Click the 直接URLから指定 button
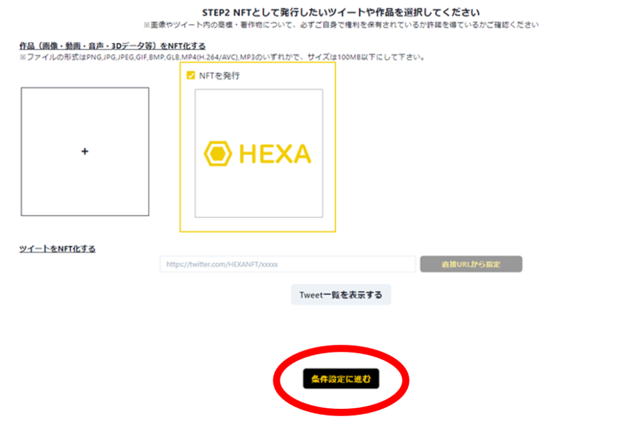Viewport: 623px width, 432px height. 472,264
